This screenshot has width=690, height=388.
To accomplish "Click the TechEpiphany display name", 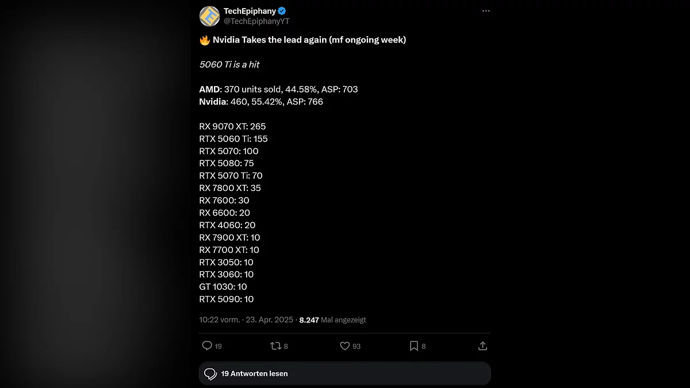I will coord(249,11).
